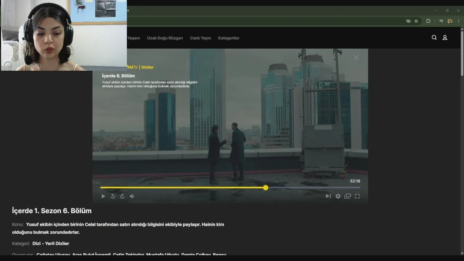Click the remaining time -52:16
This screenshot has height=261, width=464.
(355, 181)
